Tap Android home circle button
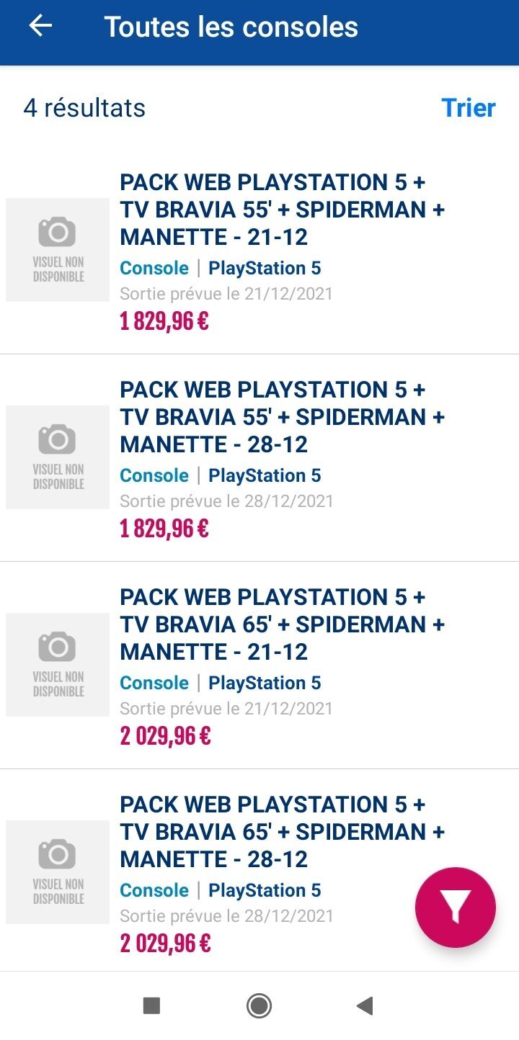The height and width of the screenshot is (1040, 519). [259, 1005]
